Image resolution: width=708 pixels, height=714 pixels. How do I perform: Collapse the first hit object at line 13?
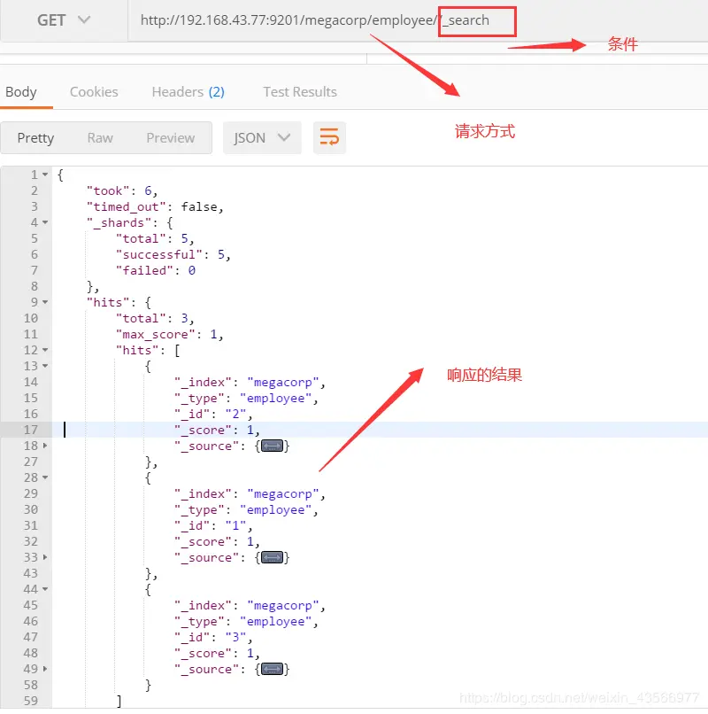point(45,366)
